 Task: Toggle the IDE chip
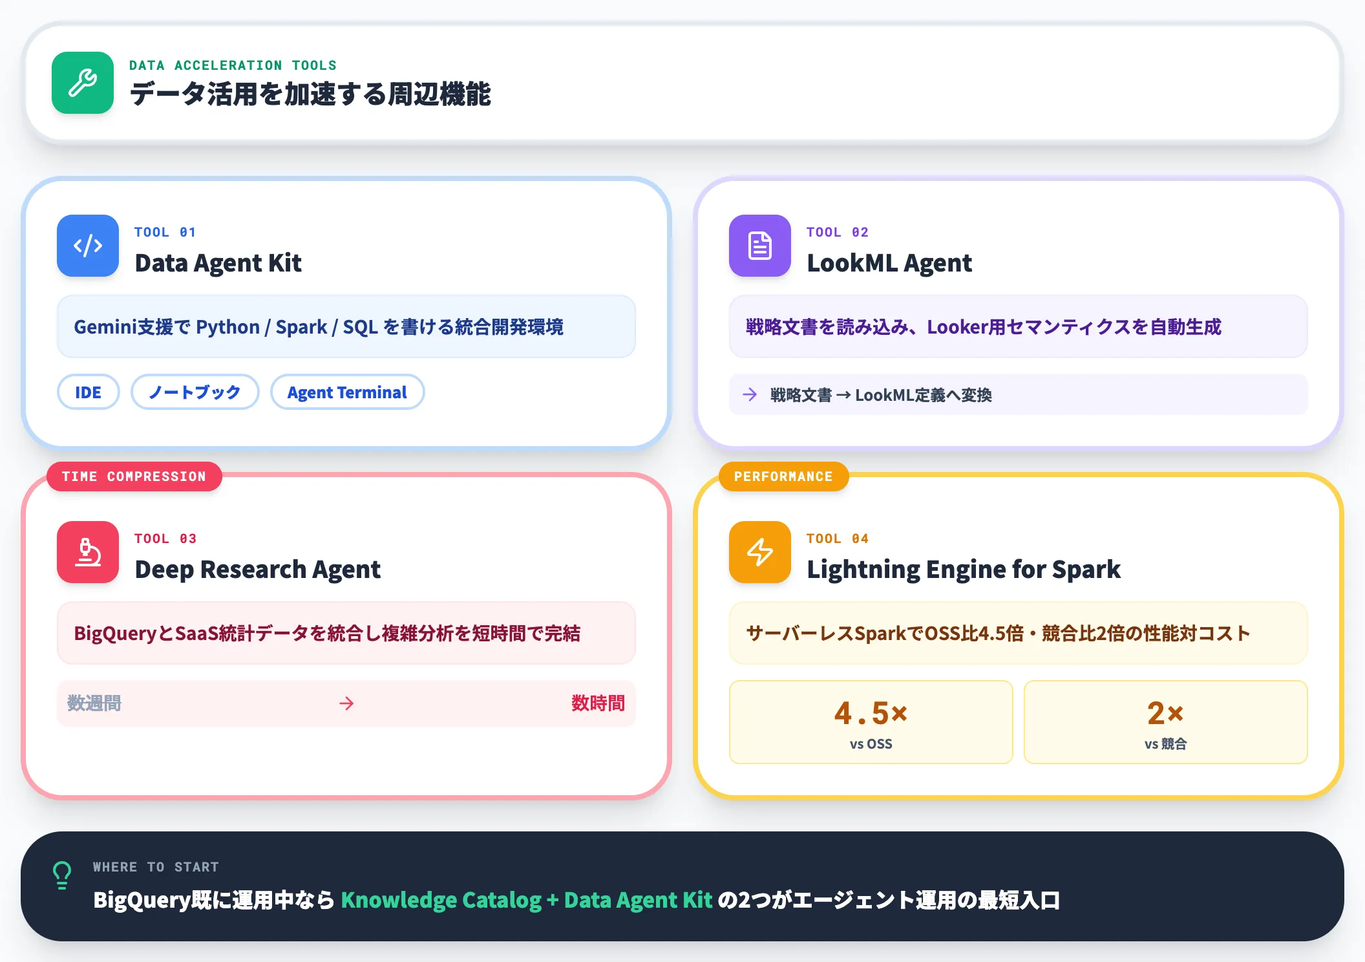88,392
